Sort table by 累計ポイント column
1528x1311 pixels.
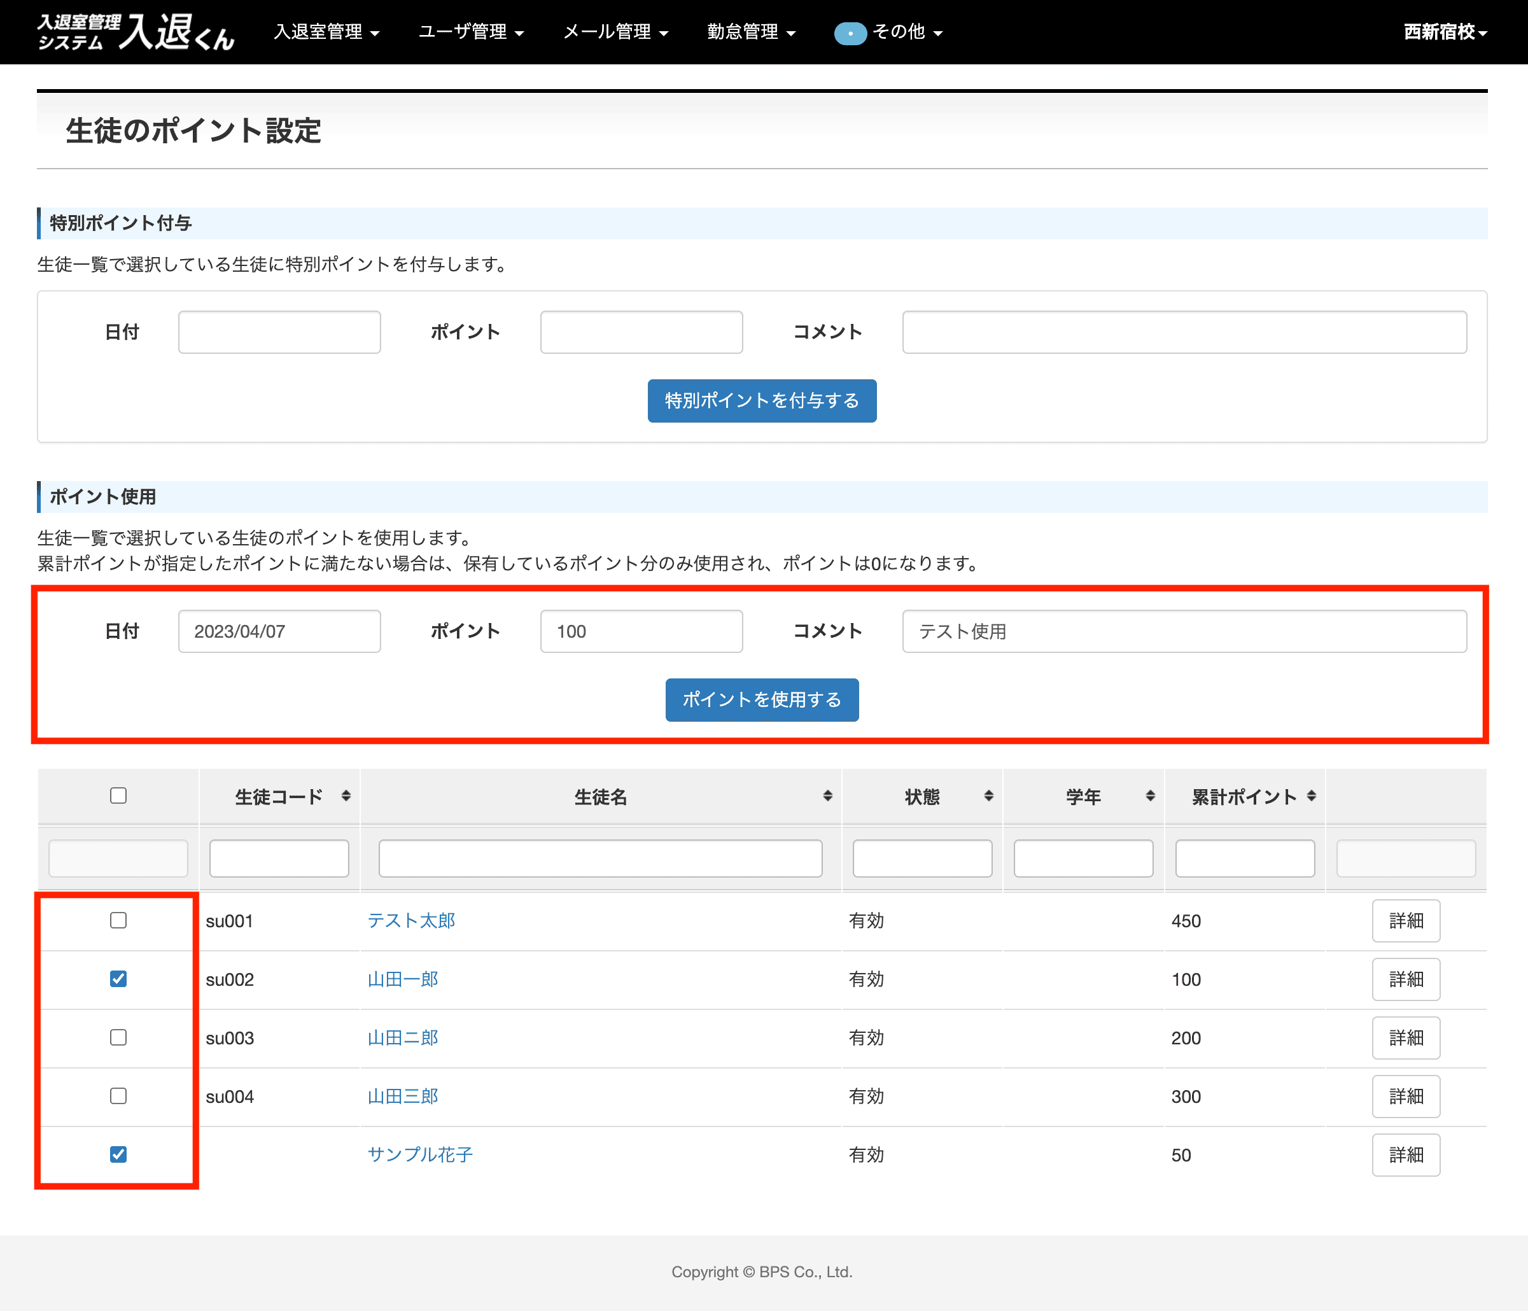pos(1244,796)
